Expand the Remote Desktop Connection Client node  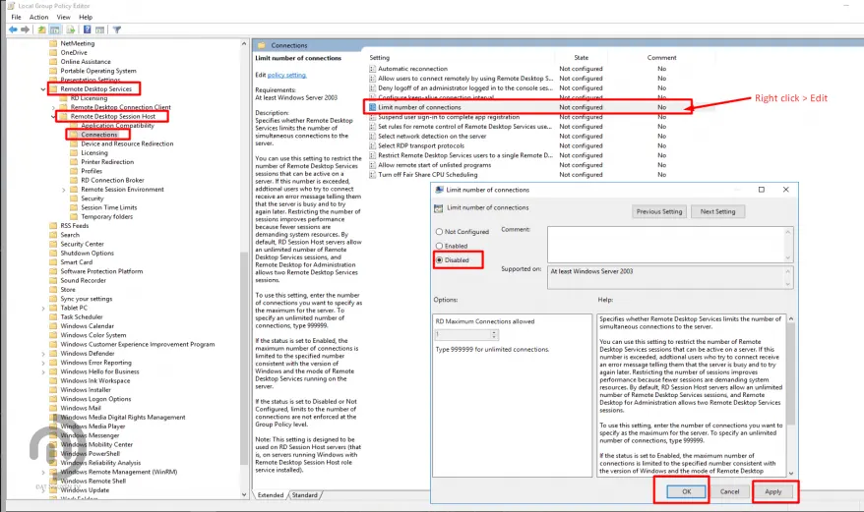[54, 107]
